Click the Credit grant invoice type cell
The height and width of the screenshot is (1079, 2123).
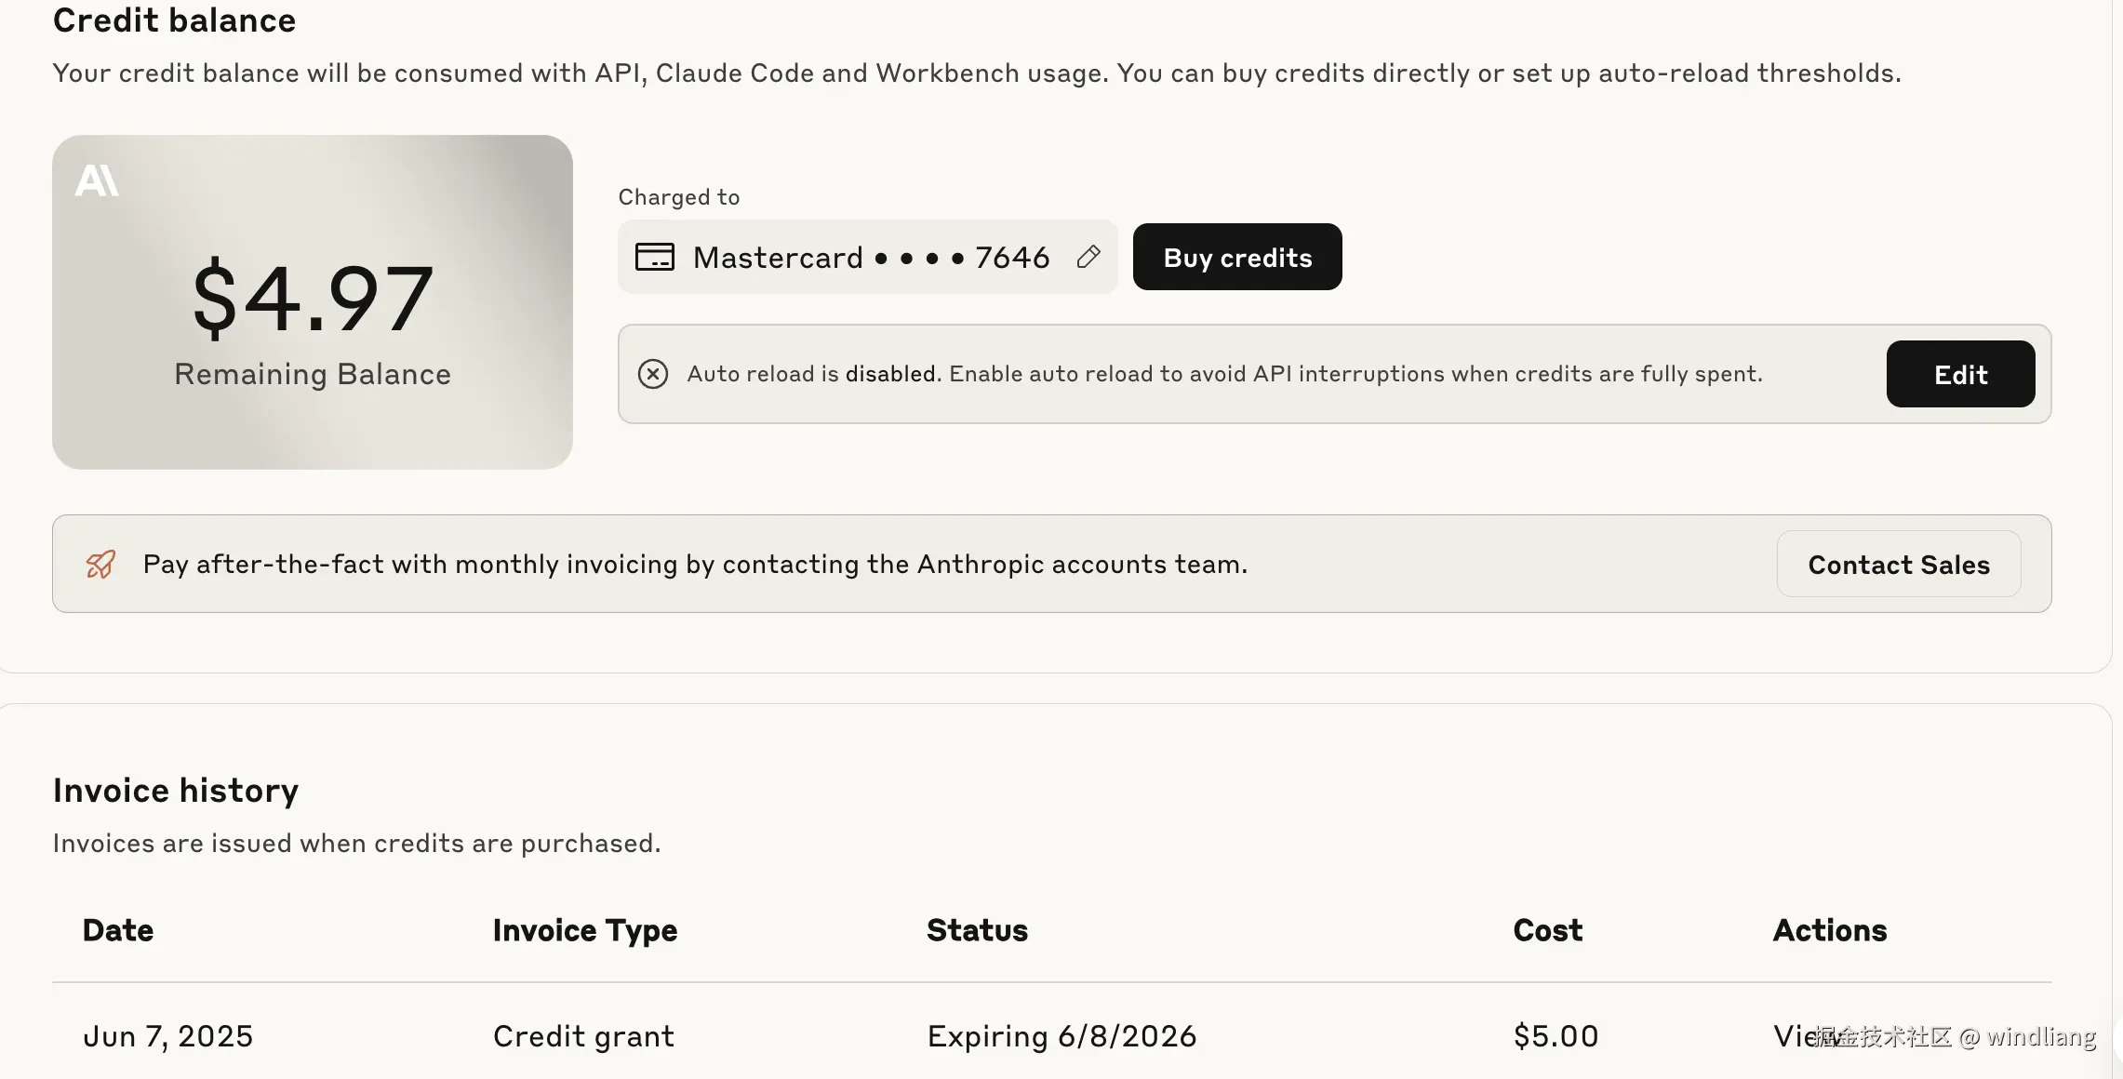pos(583,1036)
